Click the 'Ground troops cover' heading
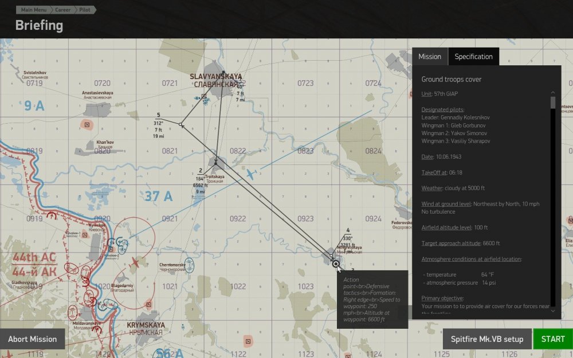This screenshot has width=573, height=358. [x=452, y=79]
